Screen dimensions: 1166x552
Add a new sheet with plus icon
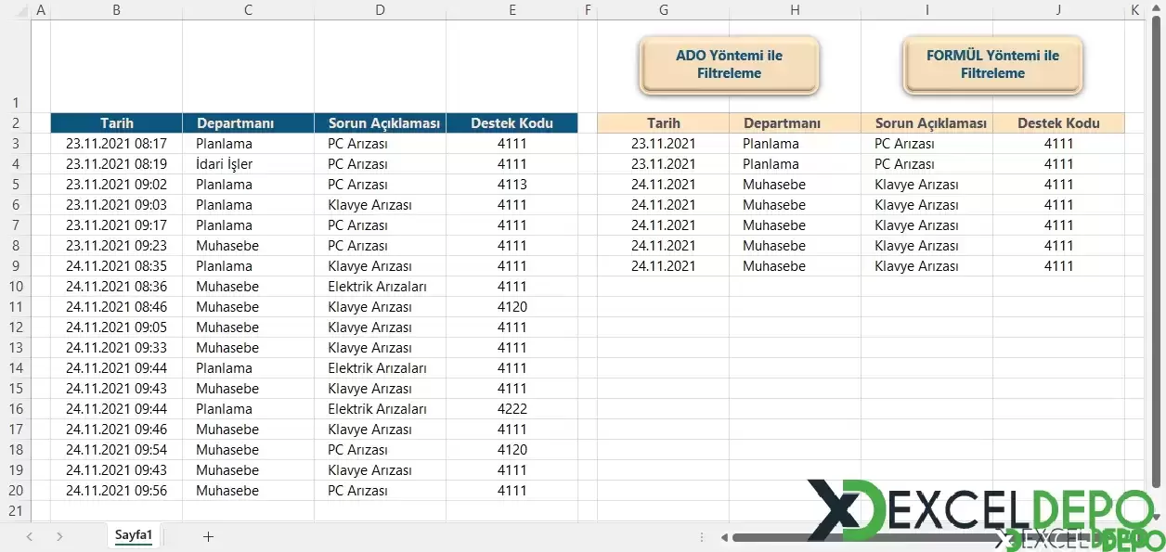[x=208, y=536]
